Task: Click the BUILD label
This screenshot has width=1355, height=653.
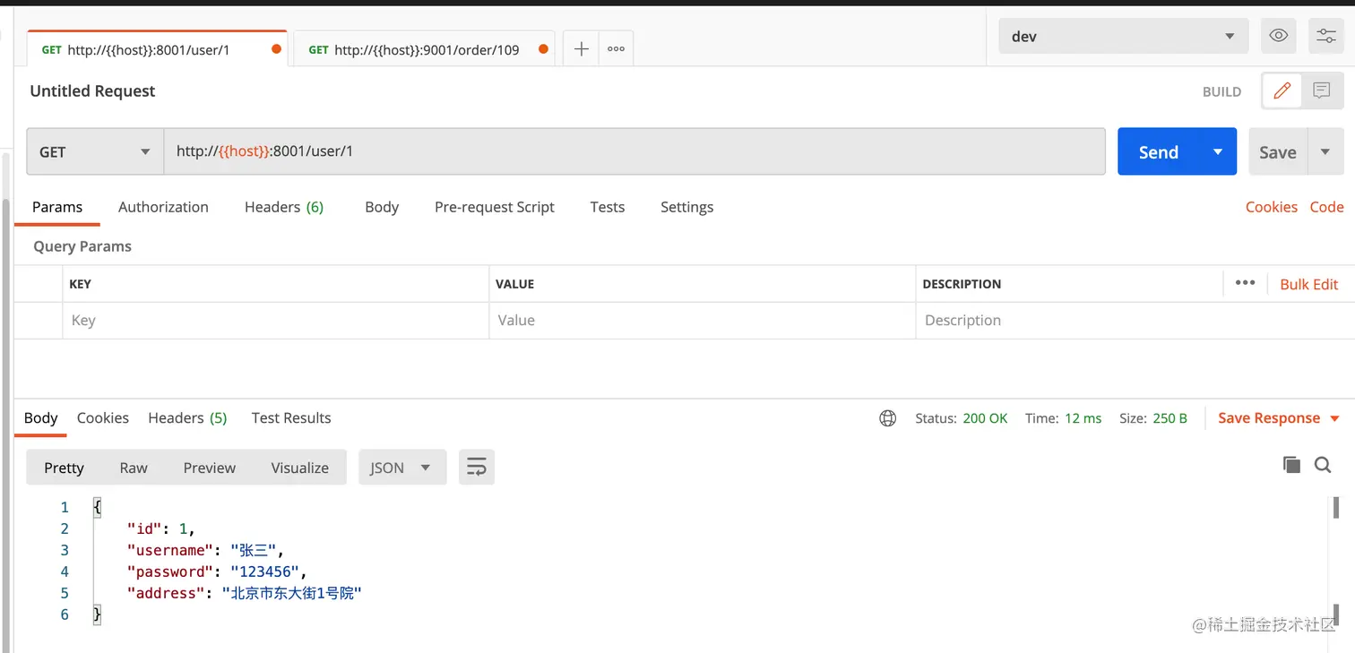Action: [1221, 91]
